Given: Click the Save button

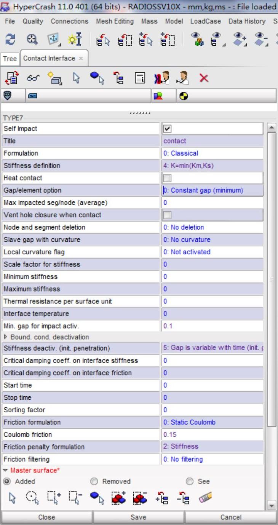Looking at the screenshot, I should (138, 517).
